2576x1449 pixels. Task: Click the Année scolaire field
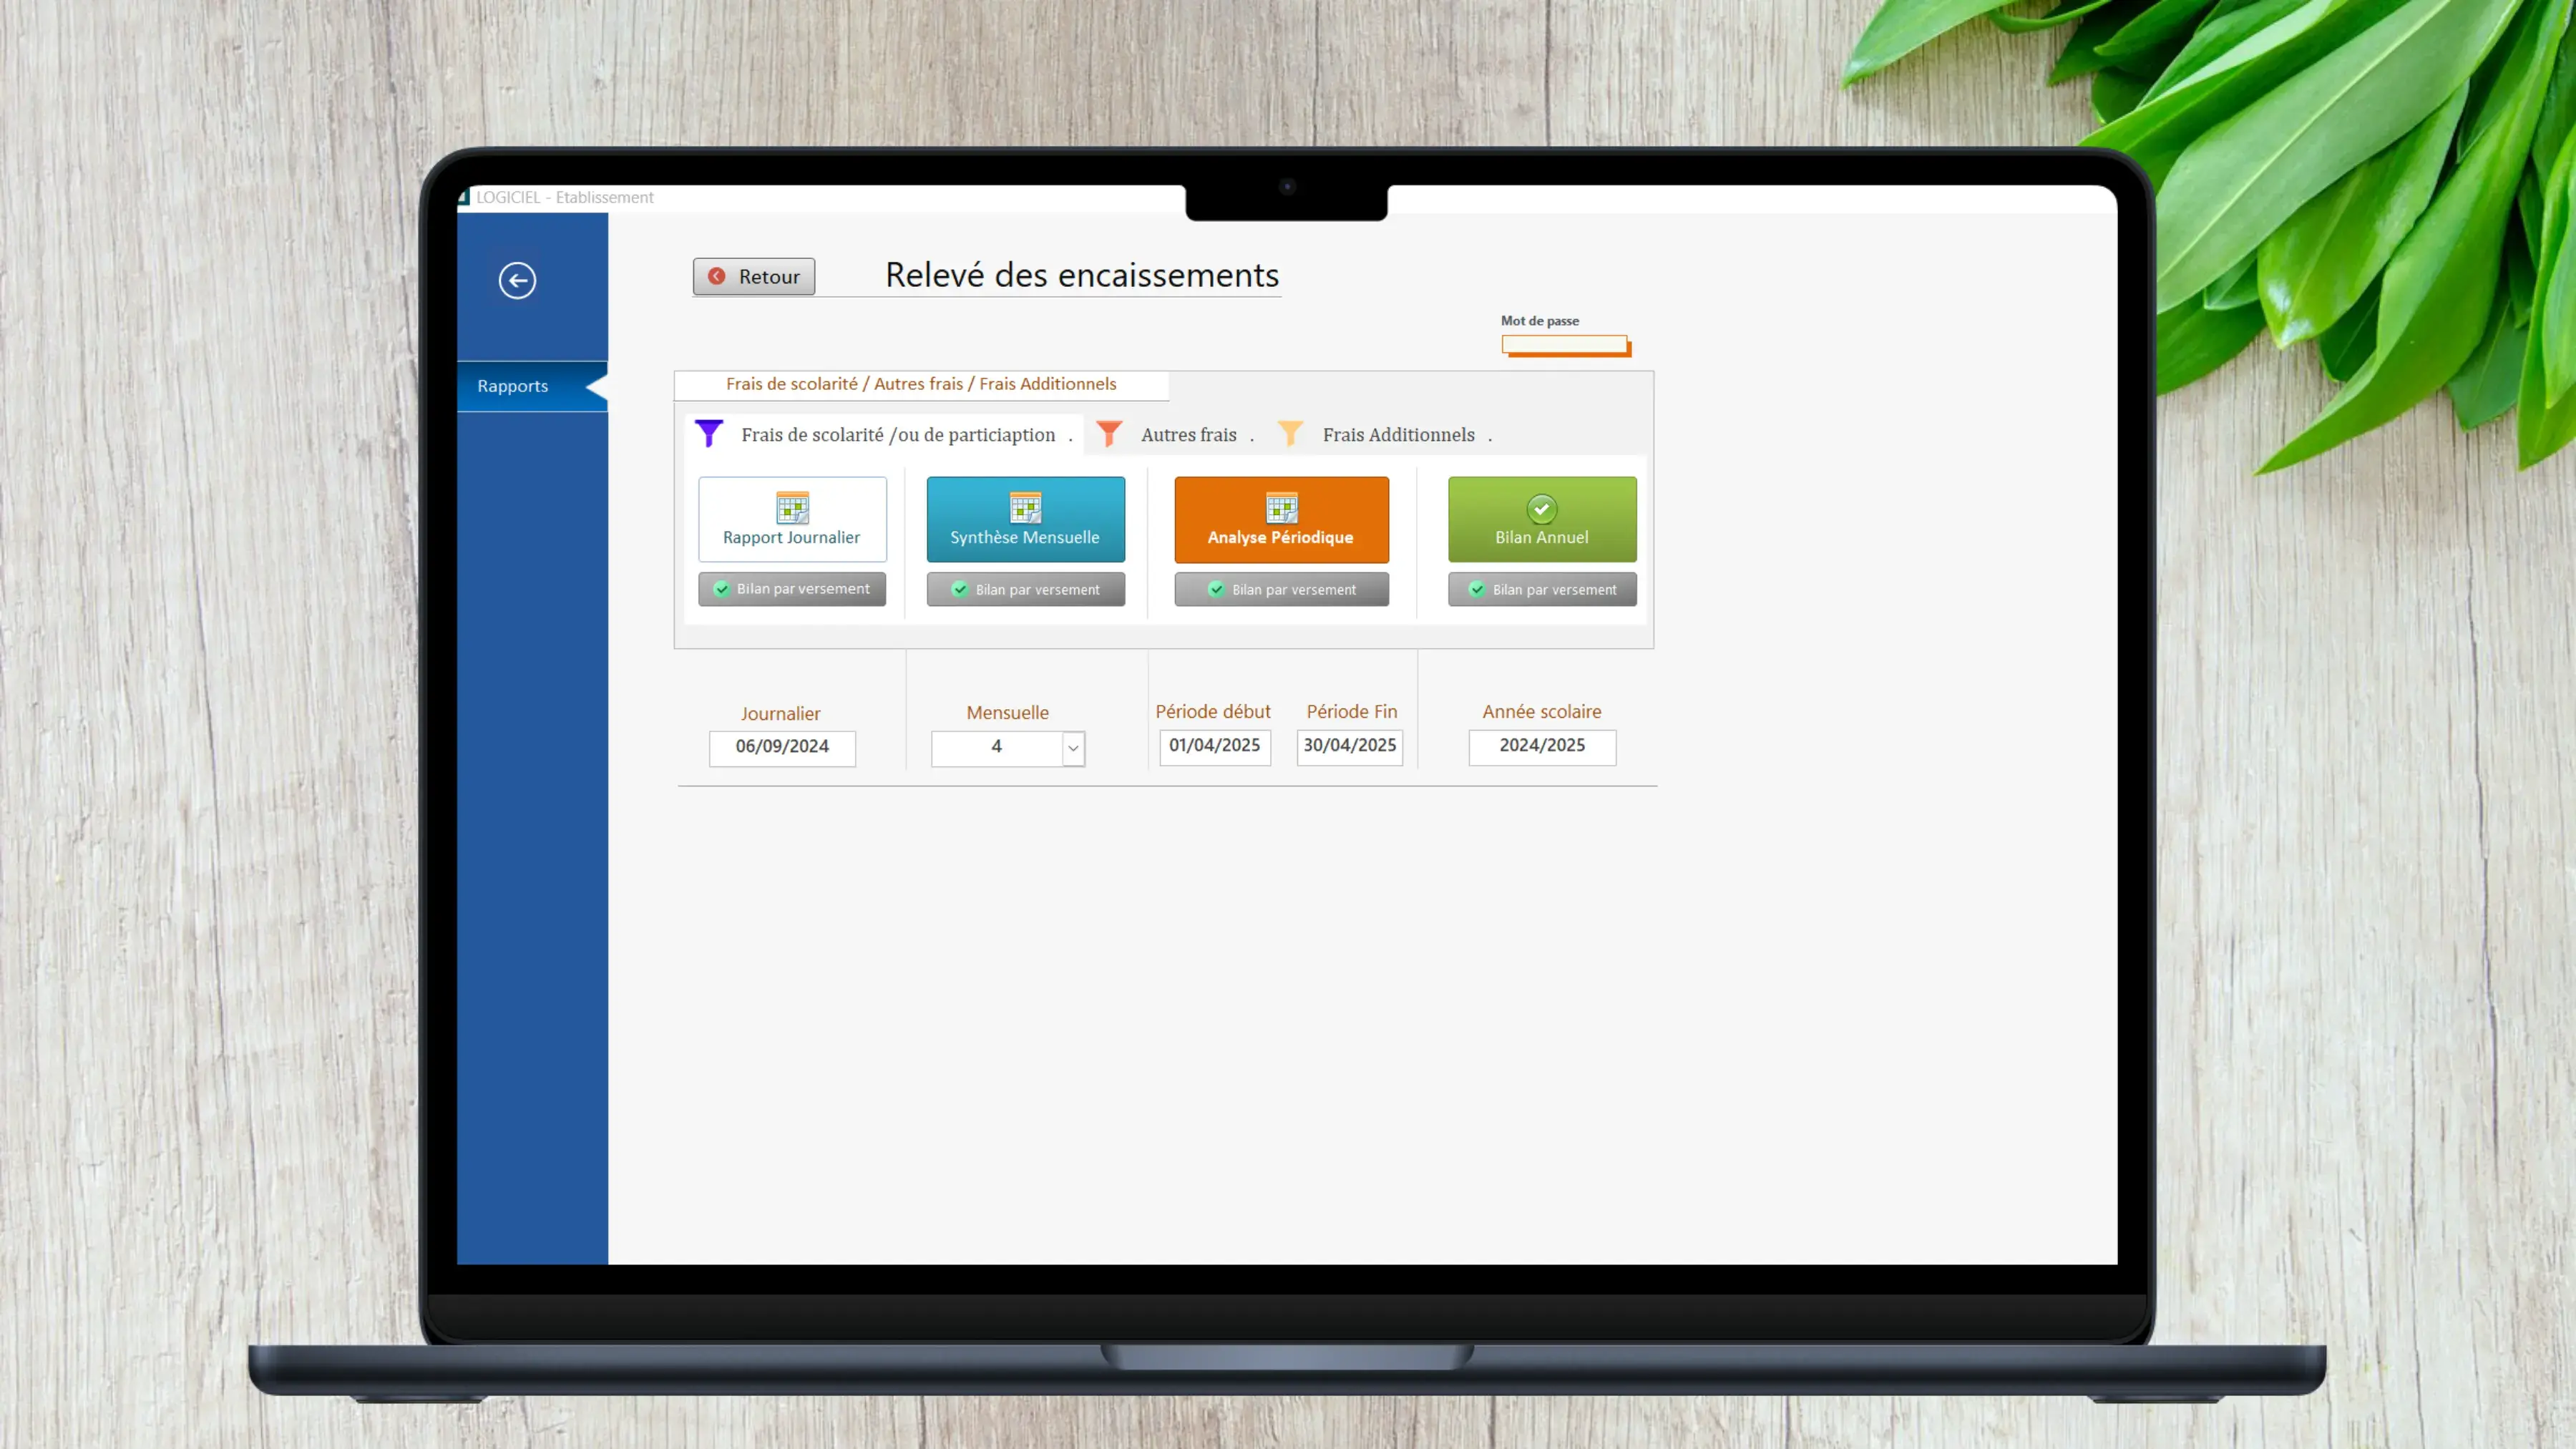(x=1541, y=746)
